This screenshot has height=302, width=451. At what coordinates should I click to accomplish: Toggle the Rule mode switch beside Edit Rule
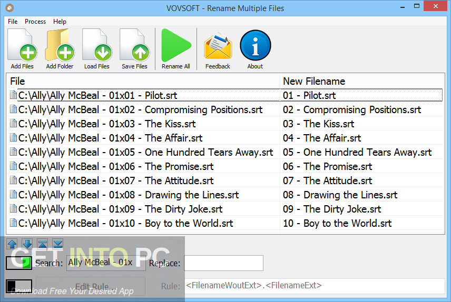click(x=19, y=286)
